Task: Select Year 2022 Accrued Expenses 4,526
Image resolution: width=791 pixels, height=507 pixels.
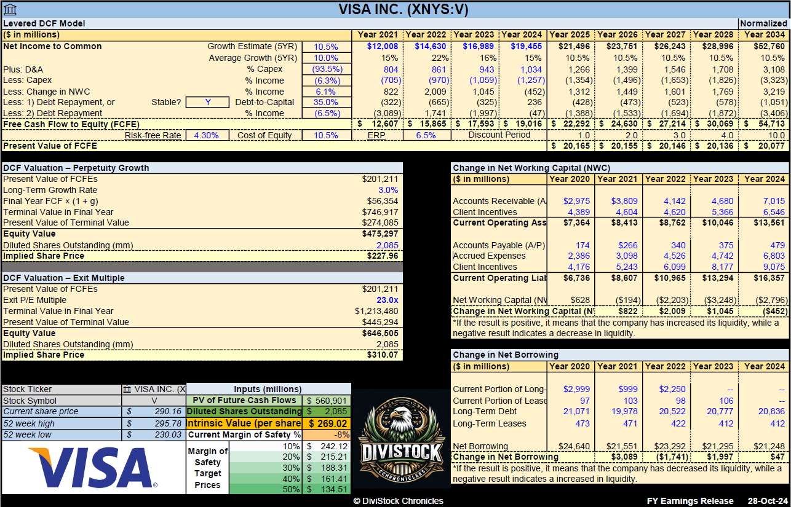Action: pos(675,256)
